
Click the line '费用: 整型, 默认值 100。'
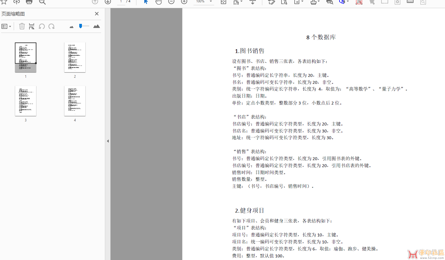point(258,256)
